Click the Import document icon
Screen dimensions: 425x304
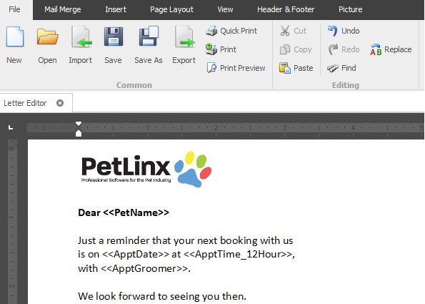81,37
